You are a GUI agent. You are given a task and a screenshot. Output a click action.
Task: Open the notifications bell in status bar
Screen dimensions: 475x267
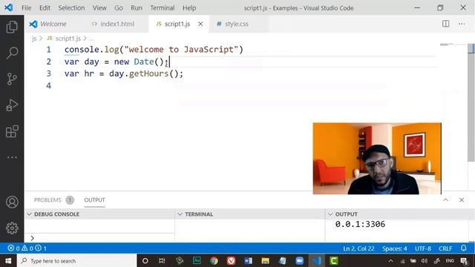(x=463, y=248)
